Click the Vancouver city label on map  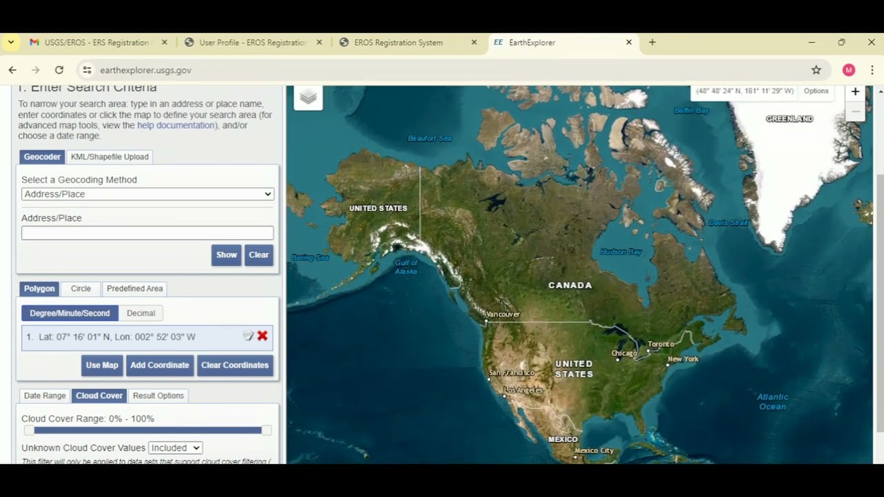coord(503,314)
